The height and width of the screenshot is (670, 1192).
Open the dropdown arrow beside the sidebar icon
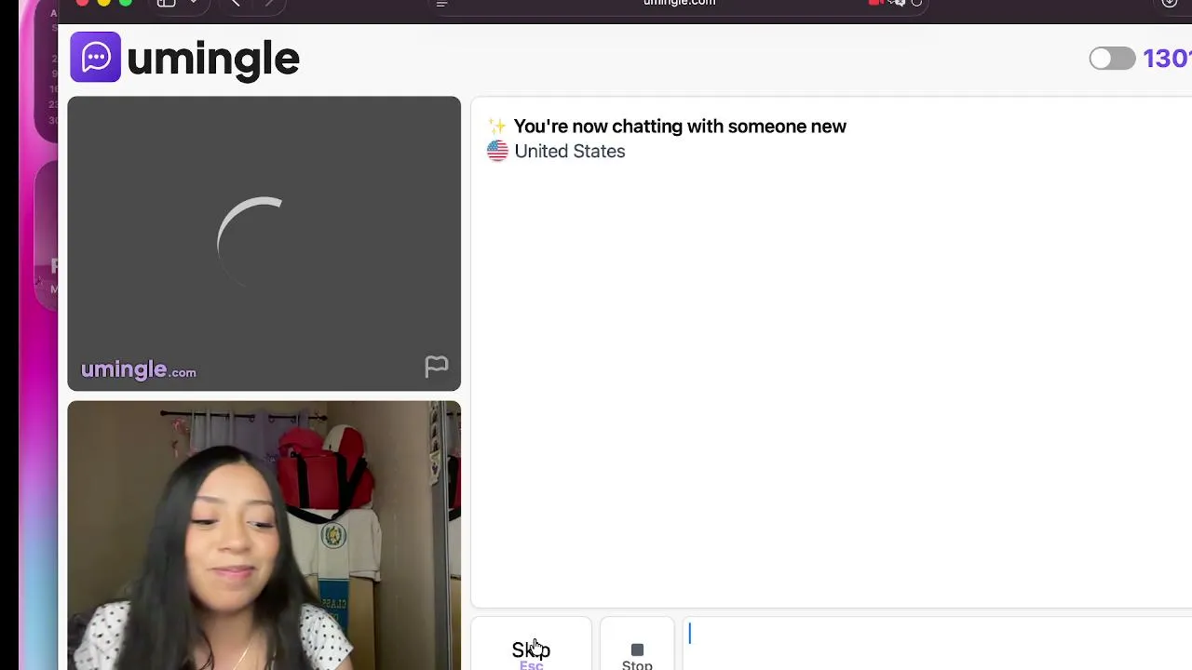pyautogui.click(x=194, y=3)
